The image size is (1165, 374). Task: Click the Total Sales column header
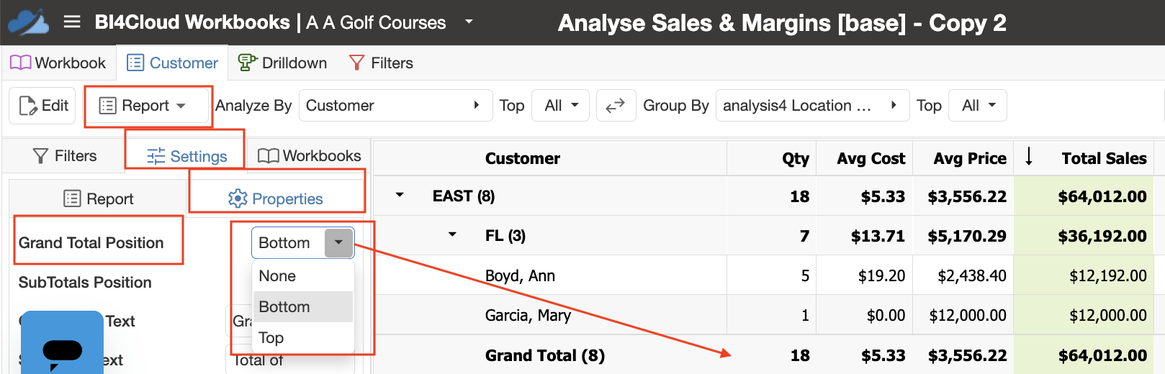coord(1104,158)
